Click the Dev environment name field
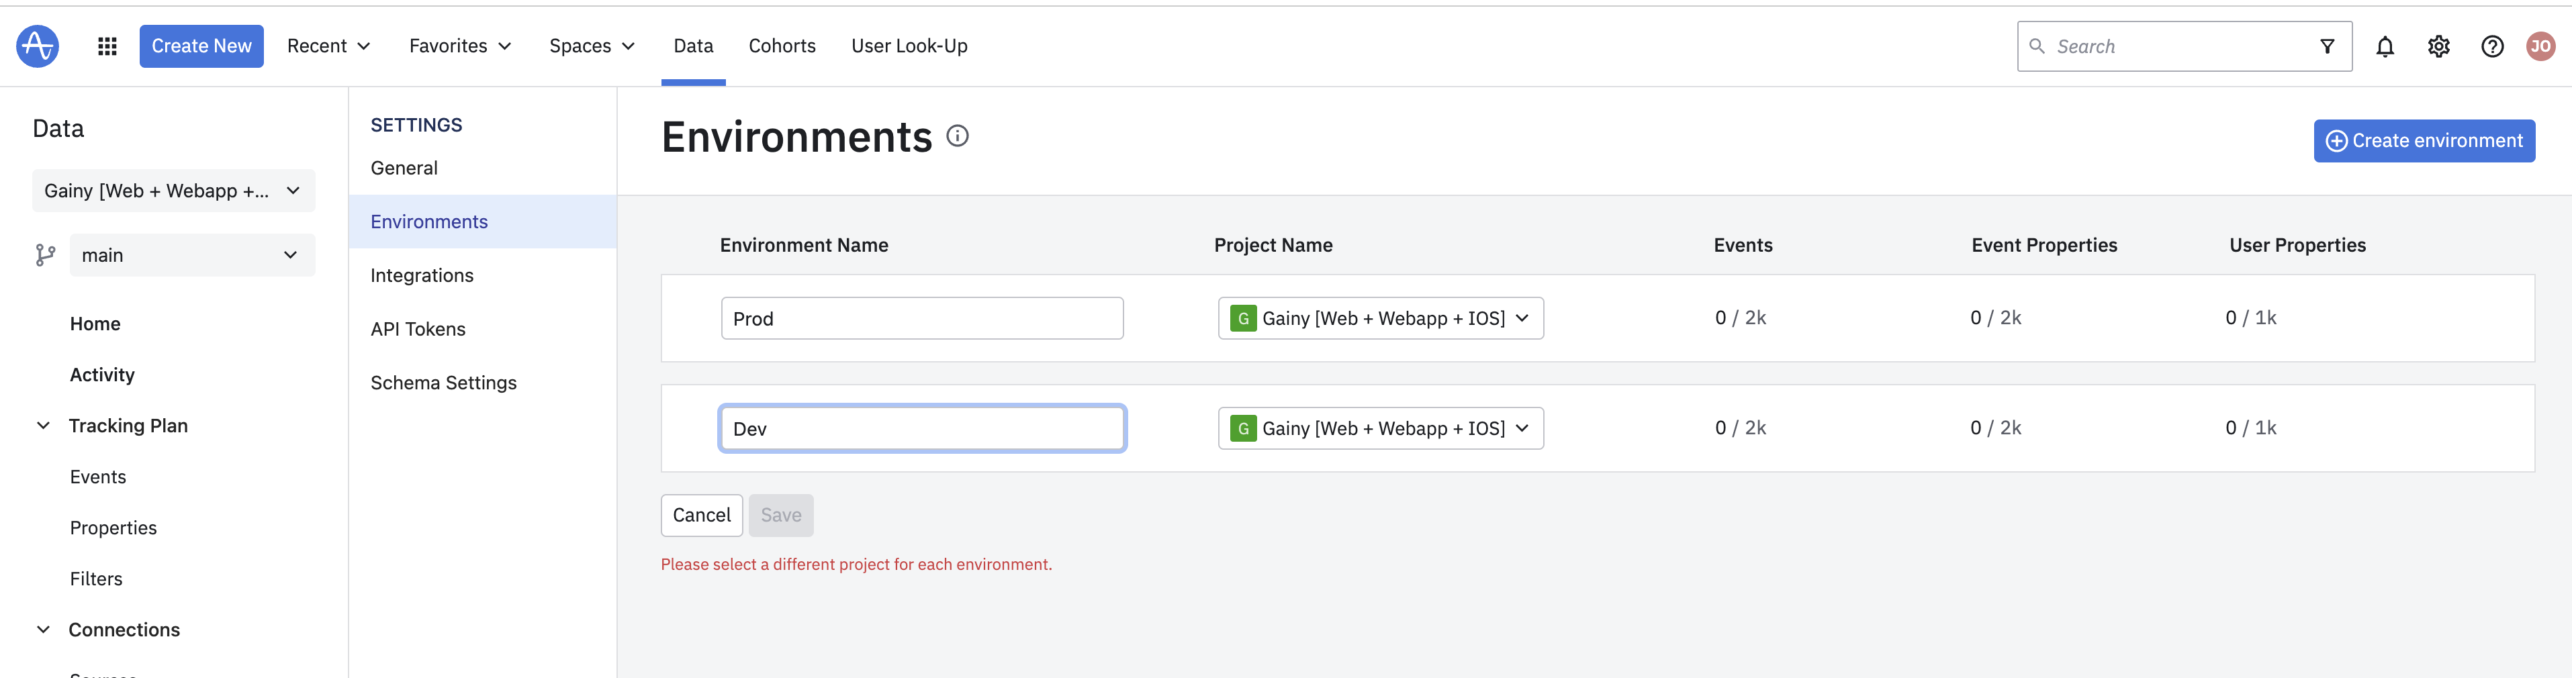Image resolution: width=2572 pixels, height=678 pixels. click(921, 428)
